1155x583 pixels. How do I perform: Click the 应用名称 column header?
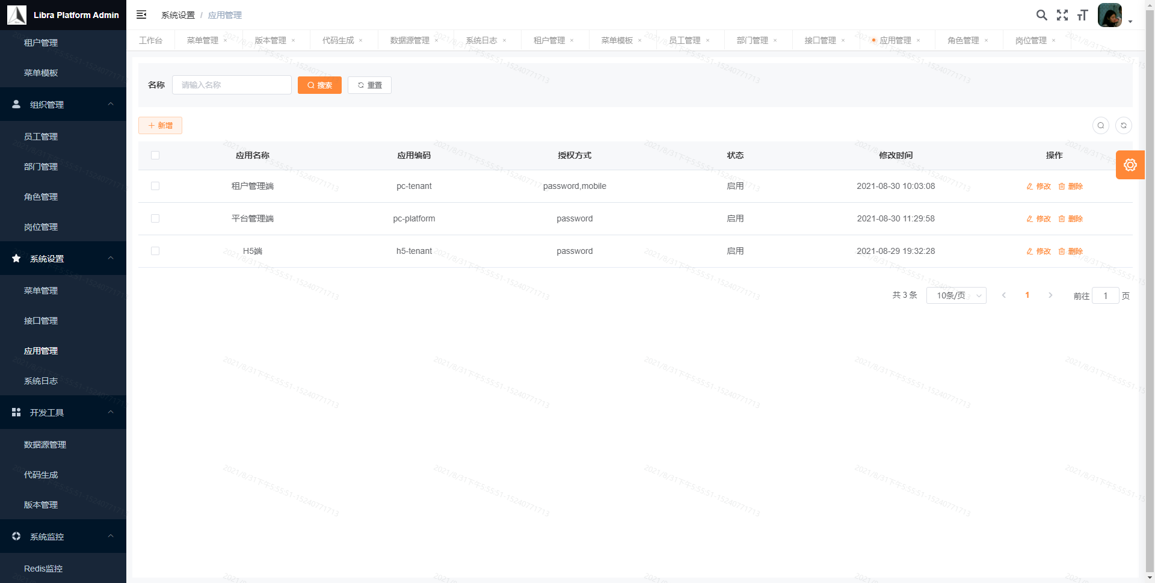tap(253, 155)
